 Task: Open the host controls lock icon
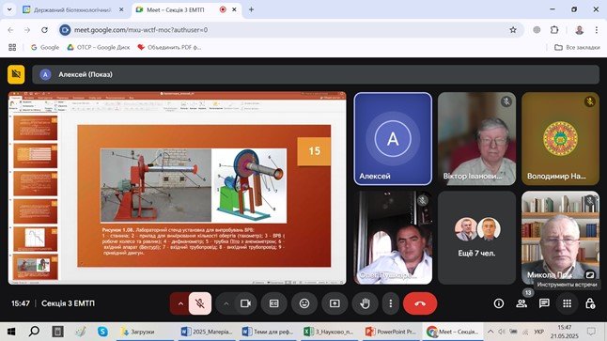click(590, 303)
